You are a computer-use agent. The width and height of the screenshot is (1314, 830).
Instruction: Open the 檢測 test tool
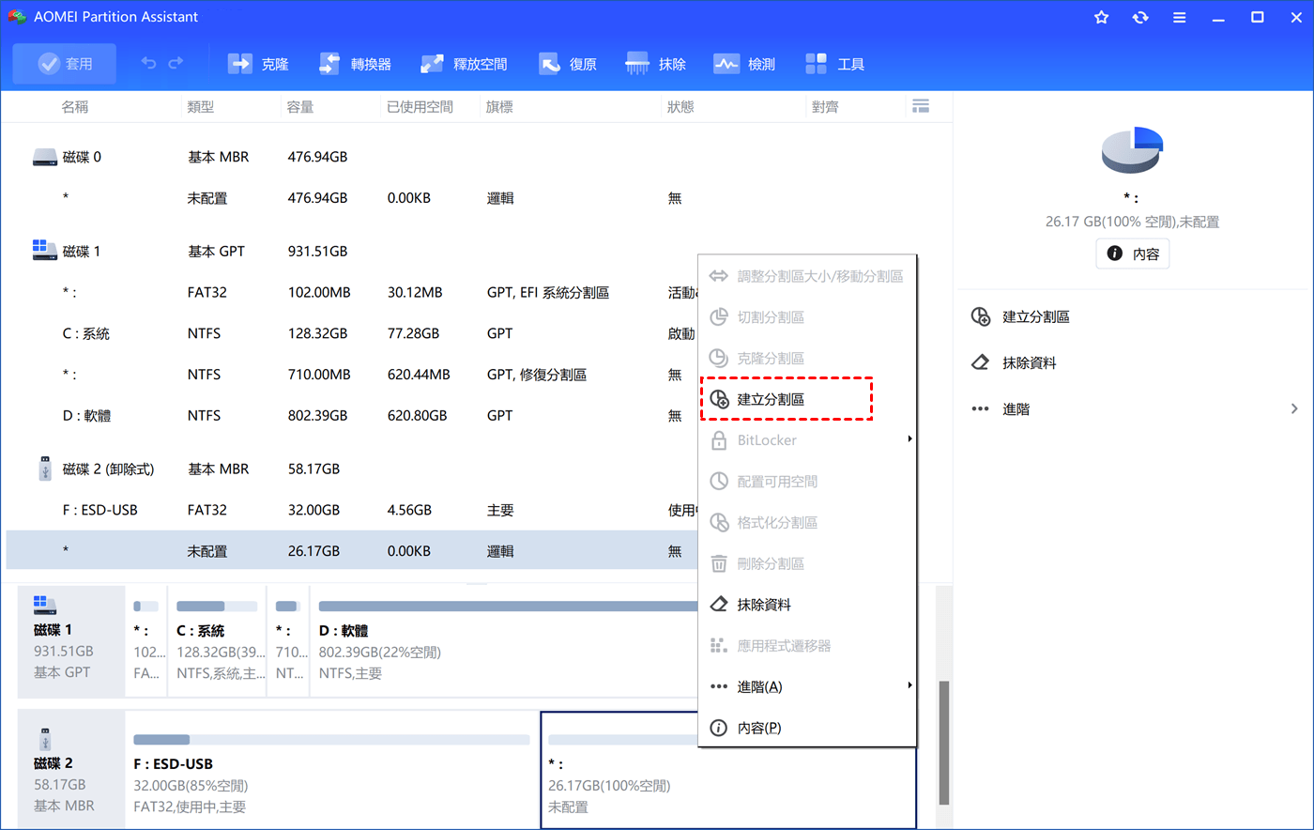tap(744, 64)
